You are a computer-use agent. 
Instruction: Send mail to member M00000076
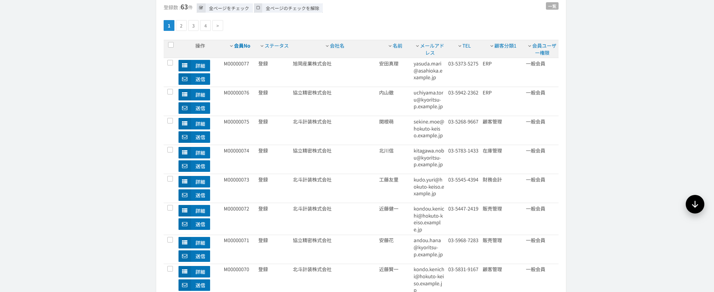(x=194, y=108)
